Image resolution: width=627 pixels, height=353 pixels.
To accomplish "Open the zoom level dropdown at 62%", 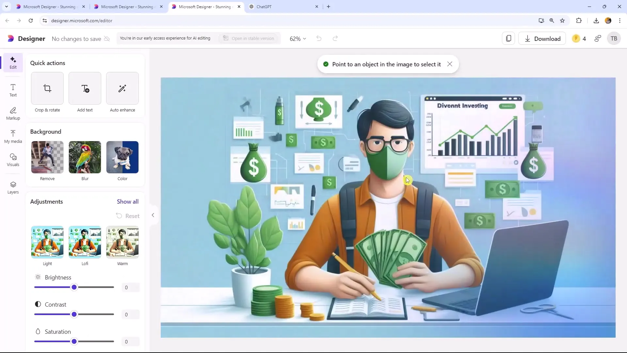I will [x=298, y=38].
